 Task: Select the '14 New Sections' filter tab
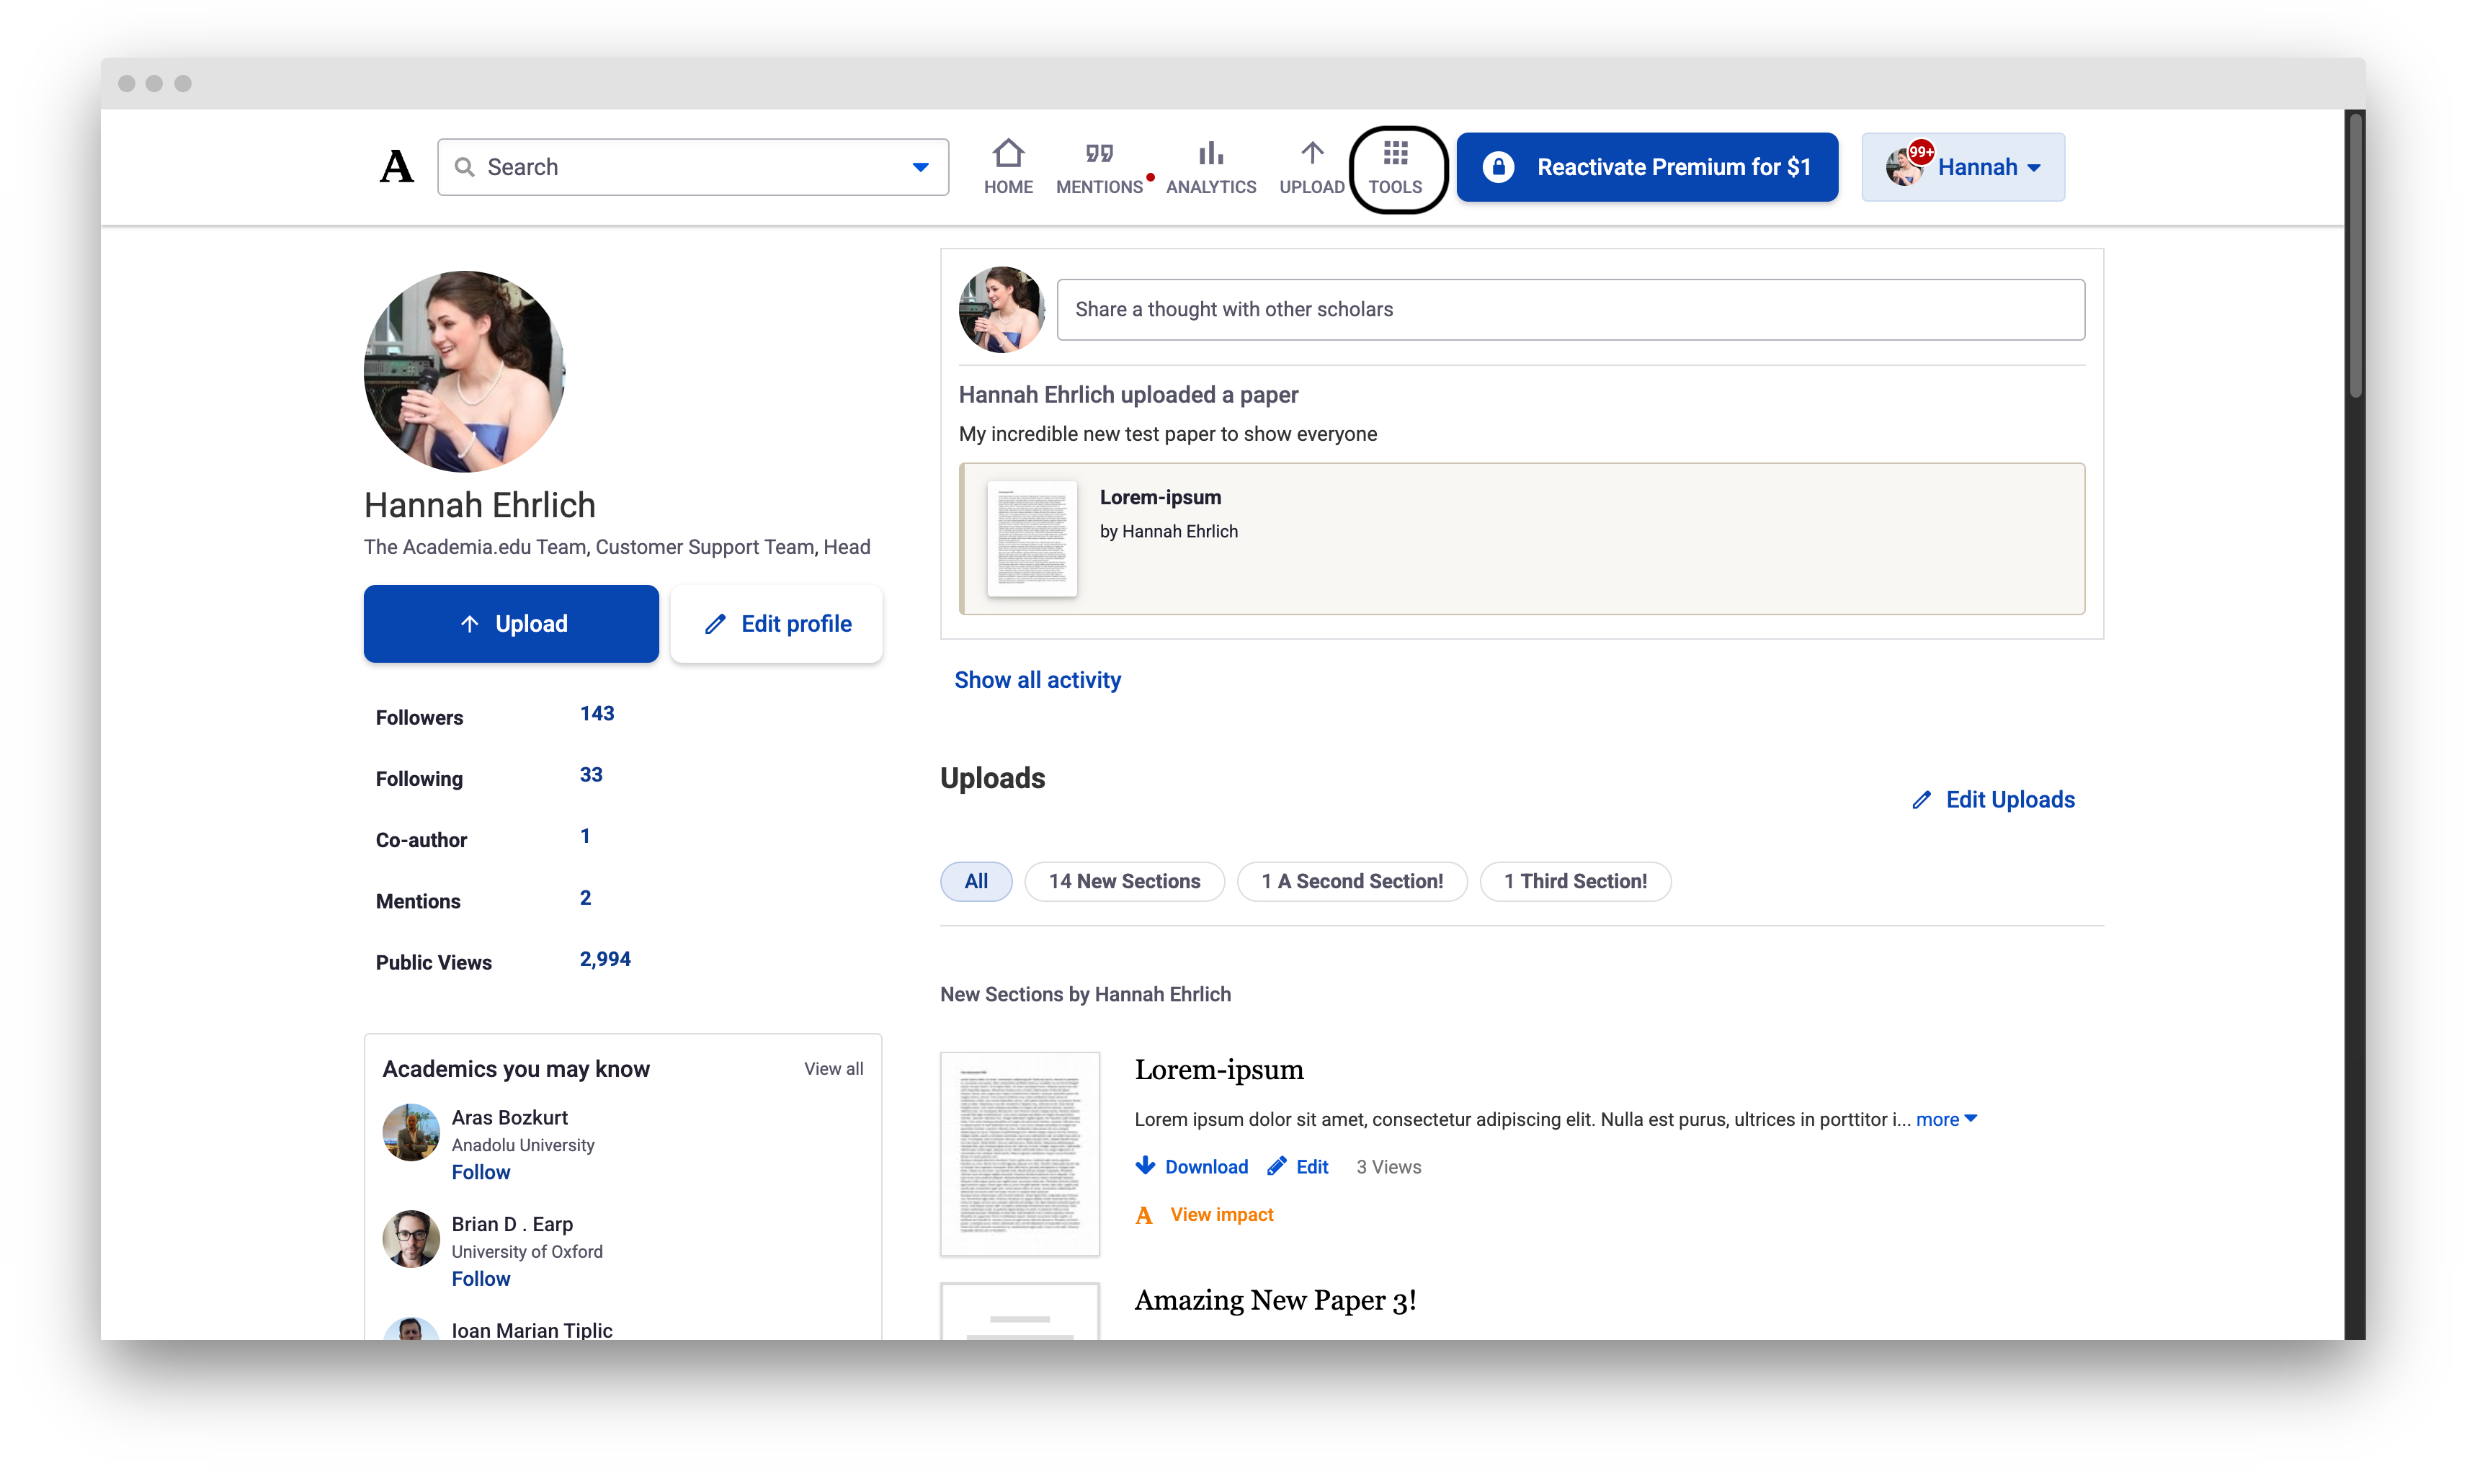(x=1124, y=881)
